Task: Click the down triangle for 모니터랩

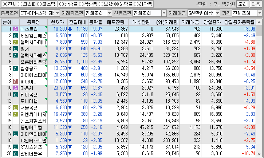Action: pos(70,101)
